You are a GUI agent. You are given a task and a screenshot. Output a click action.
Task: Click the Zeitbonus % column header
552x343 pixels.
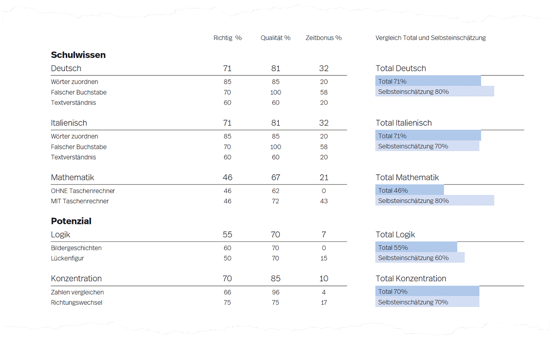pos(323,38)
